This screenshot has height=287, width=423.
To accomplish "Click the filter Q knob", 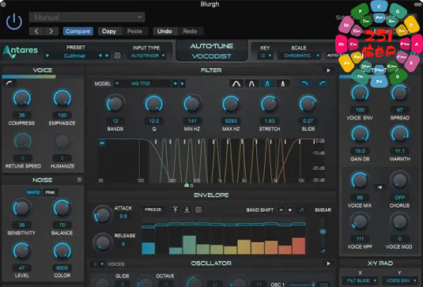I will (153, 104).
